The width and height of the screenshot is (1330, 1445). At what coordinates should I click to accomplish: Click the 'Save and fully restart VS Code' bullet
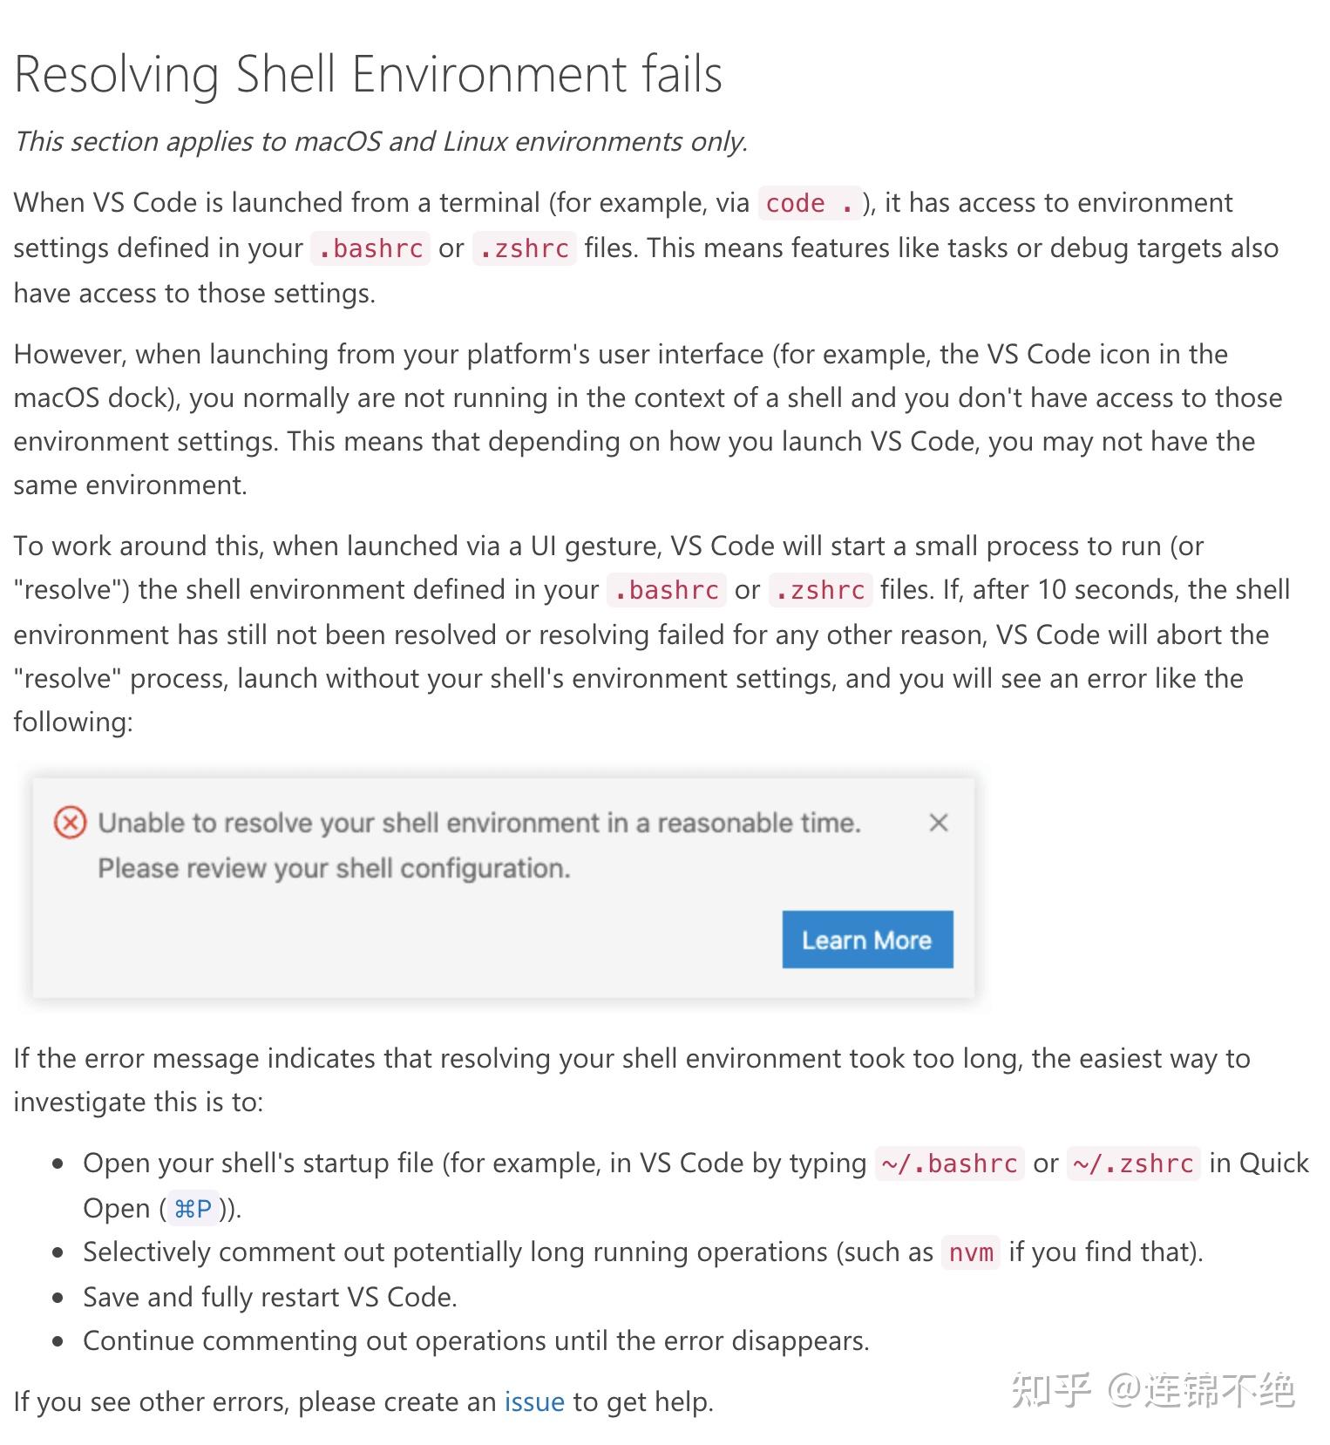point(269,1297)
